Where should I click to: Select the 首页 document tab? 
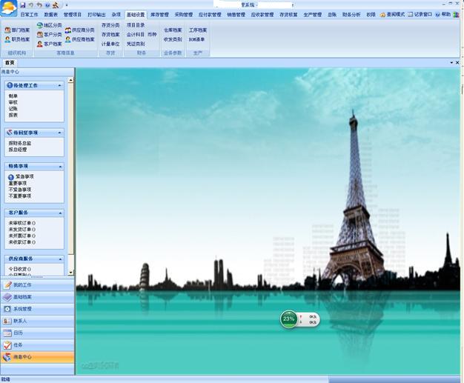point(10,63)
